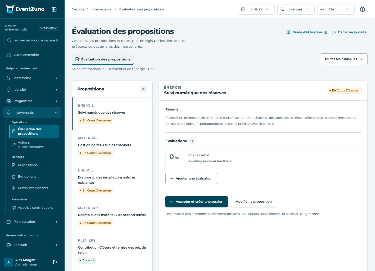Image resolution: width=375 pixels, height=271 pixels.
Task: Click Accepter et créer une session
Action: [x=197, y=202]
